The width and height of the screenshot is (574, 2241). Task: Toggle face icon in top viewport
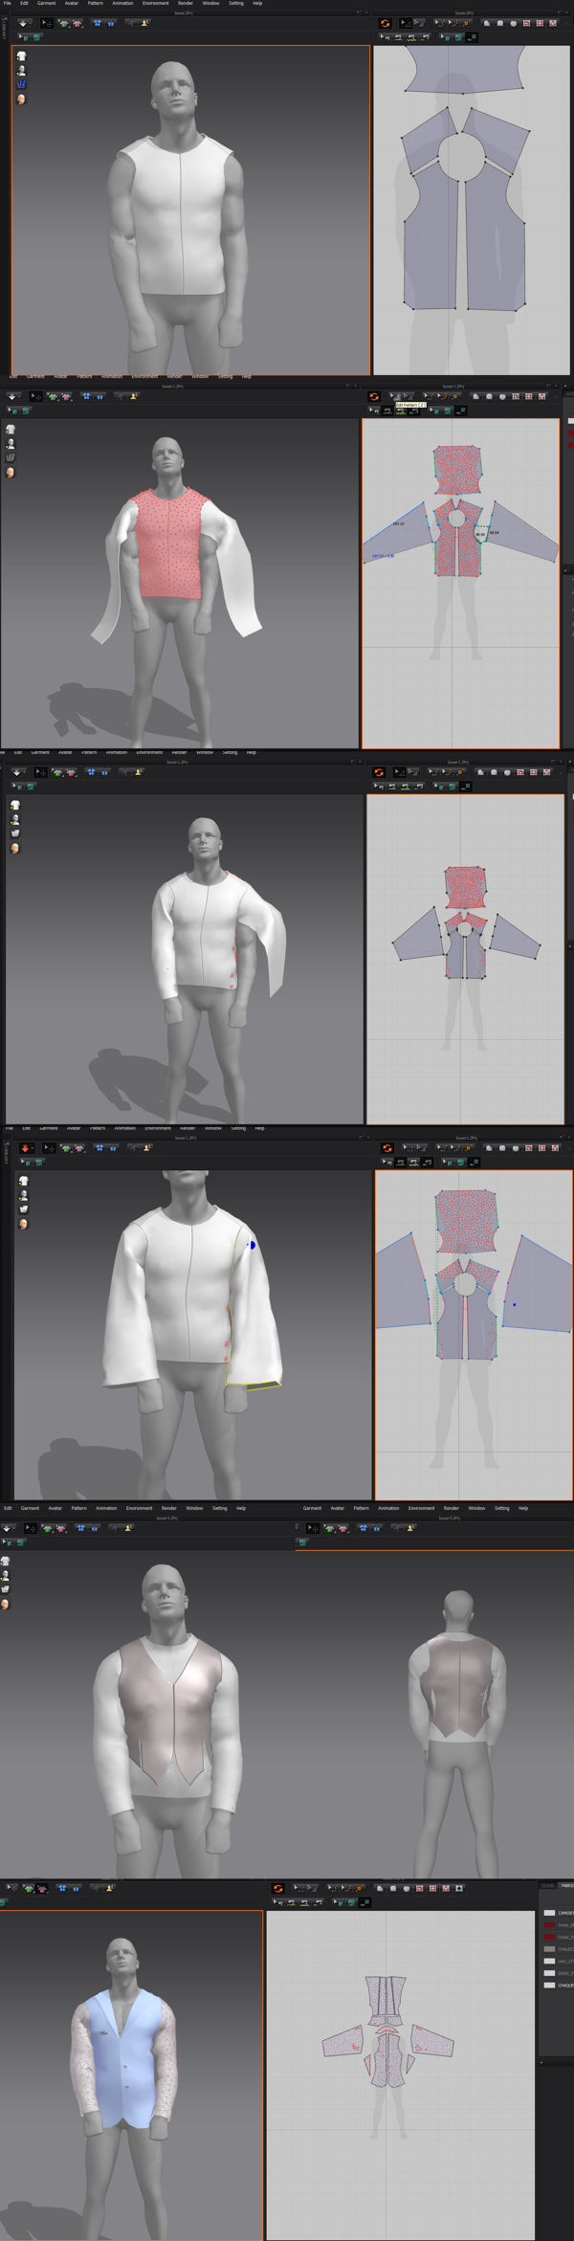pos(21,99)
